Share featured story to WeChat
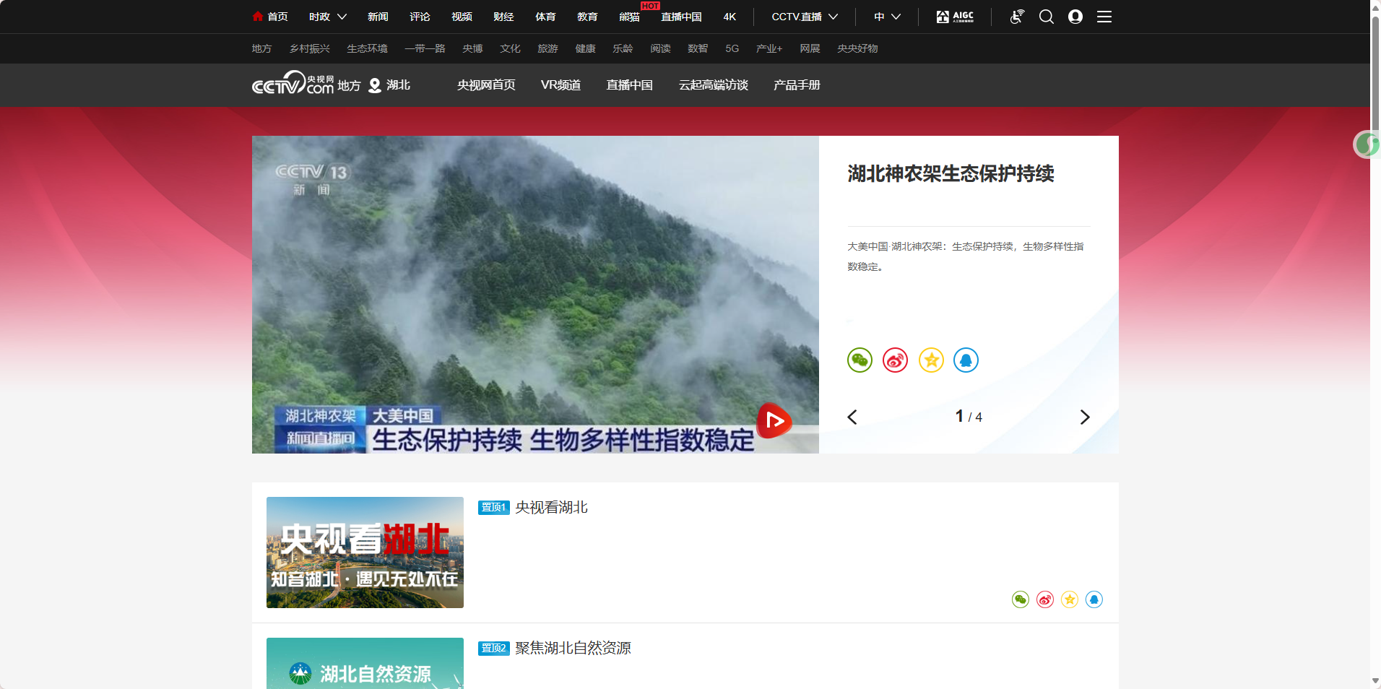 pos(860,360)
